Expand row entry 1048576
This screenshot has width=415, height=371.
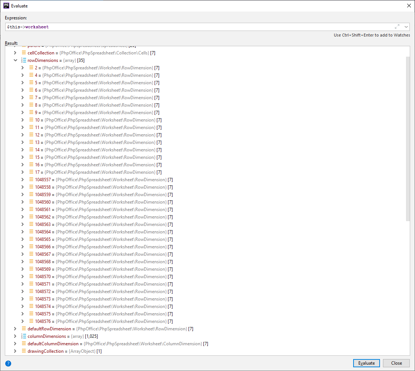pos(22,321)
